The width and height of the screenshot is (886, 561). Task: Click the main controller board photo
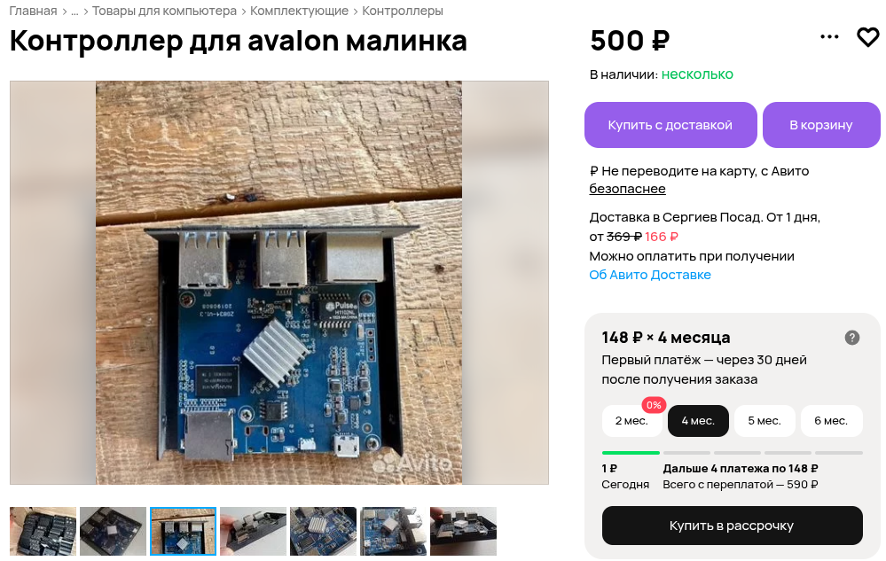pos(279,283)
